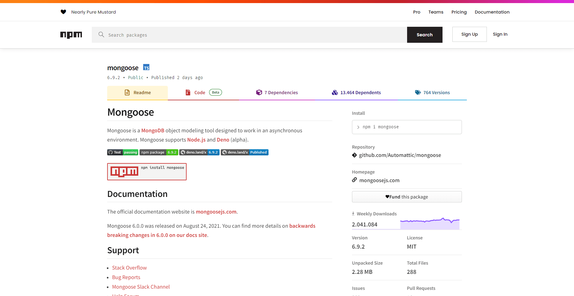Click the Code zip file icon

point(188,93)
